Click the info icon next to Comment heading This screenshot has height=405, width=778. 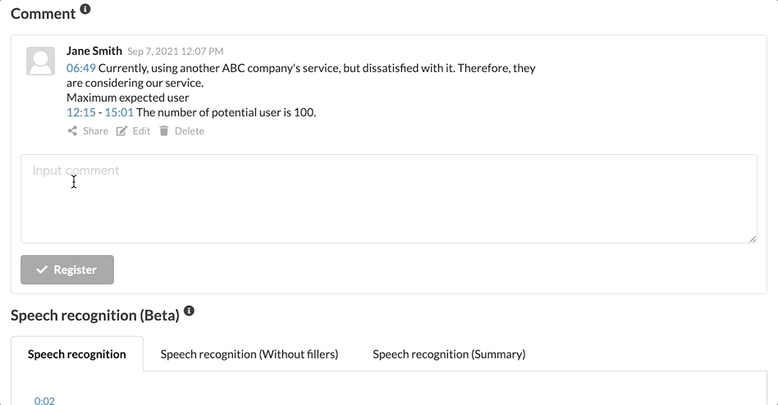(85, 11)
